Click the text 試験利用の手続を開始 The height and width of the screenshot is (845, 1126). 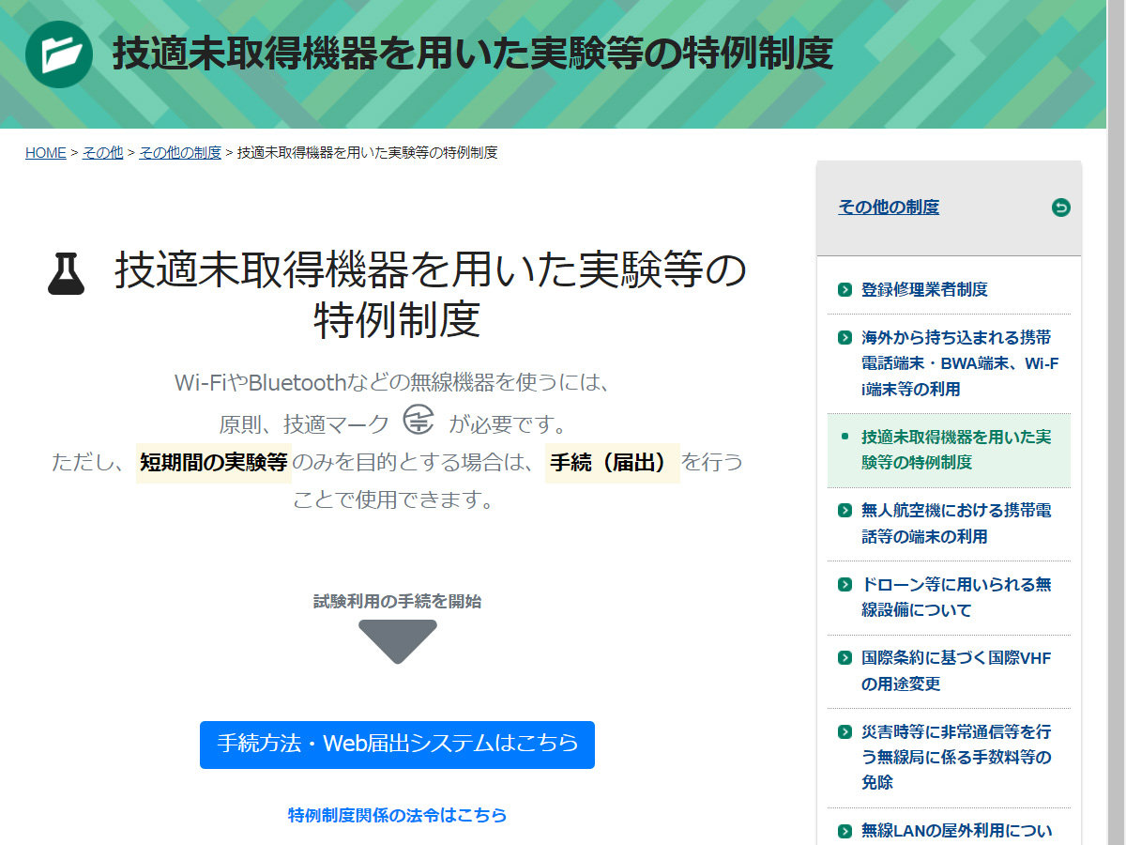coord(397,602)
